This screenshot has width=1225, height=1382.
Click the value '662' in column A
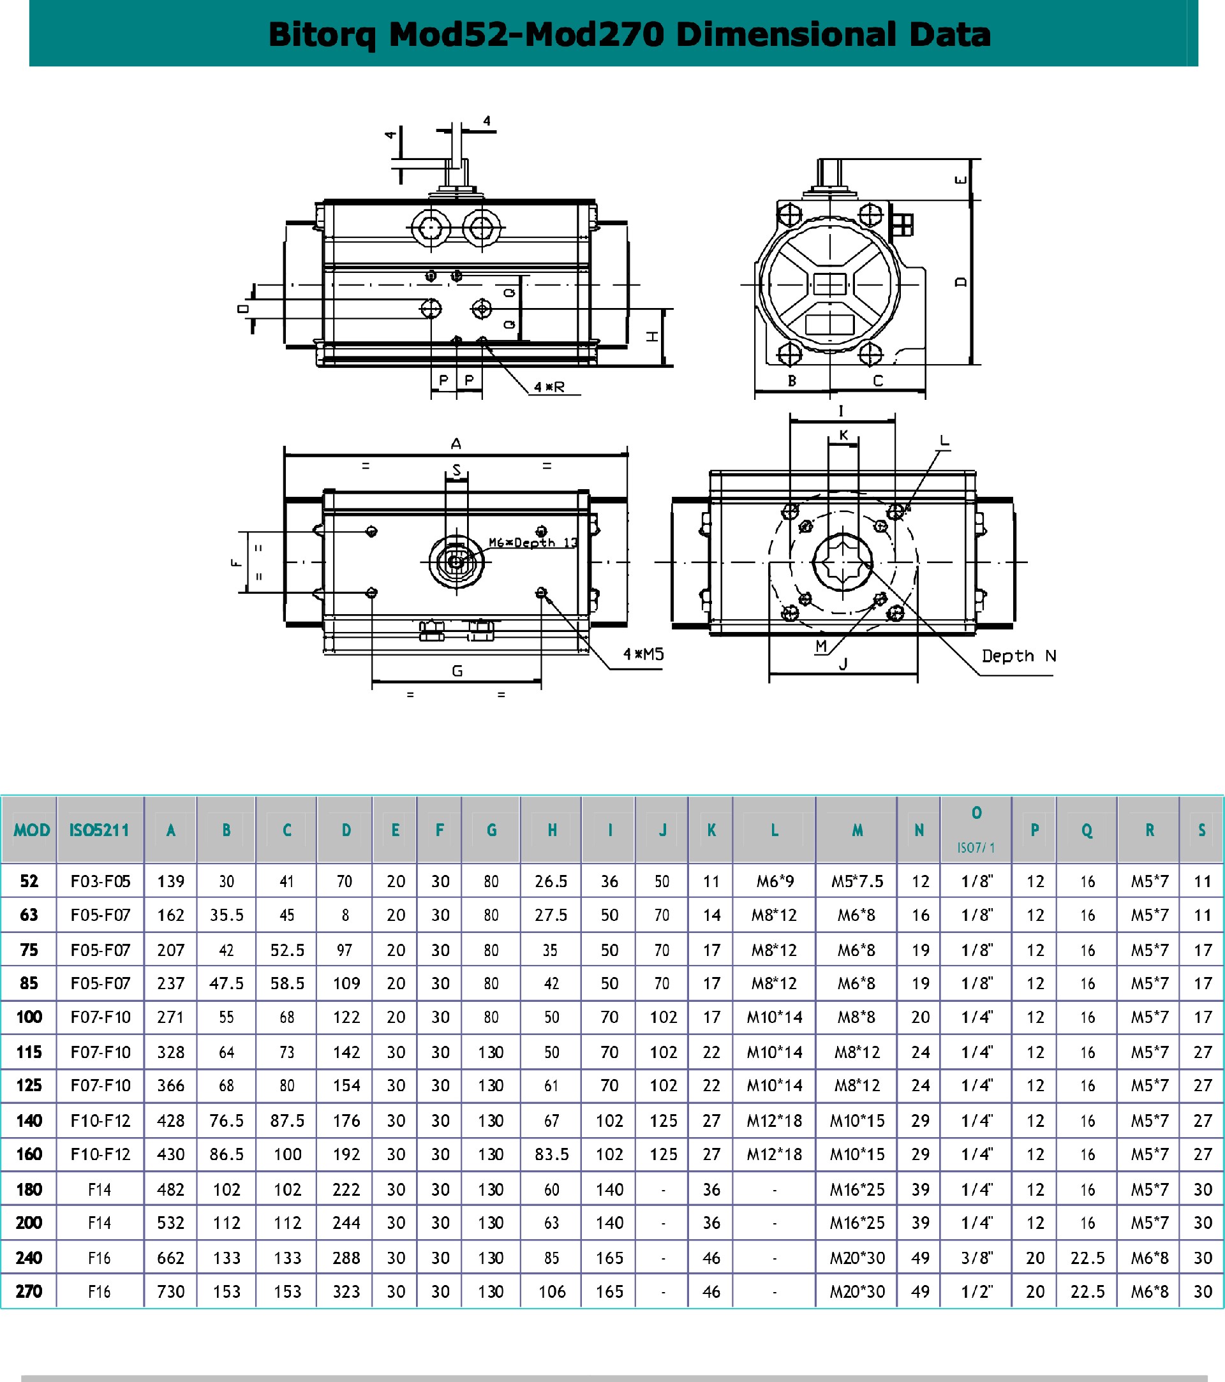170,1258
